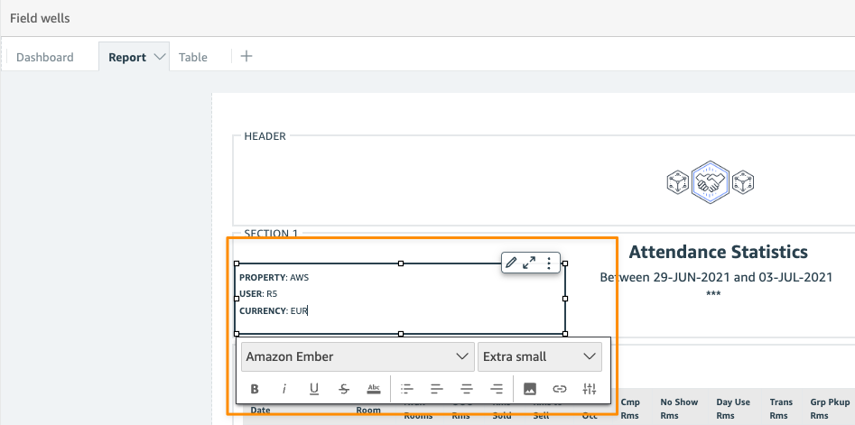The image size is (855, 425).
Task: Click Day Use Rms column header
Action: (733, 409)
